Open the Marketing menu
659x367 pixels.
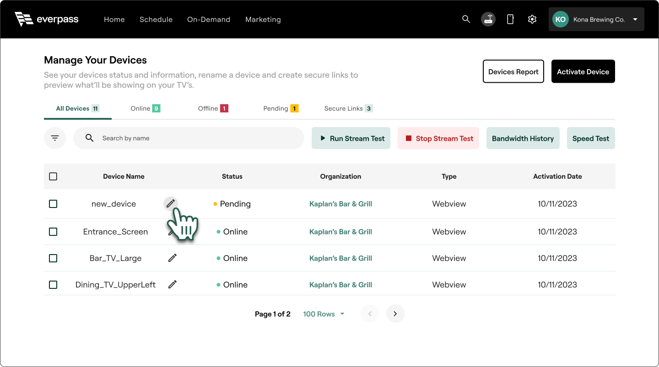(263, 19)
